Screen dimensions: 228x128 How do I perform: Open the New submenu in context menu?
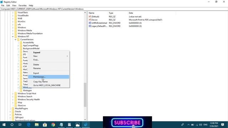coord(48,56)
